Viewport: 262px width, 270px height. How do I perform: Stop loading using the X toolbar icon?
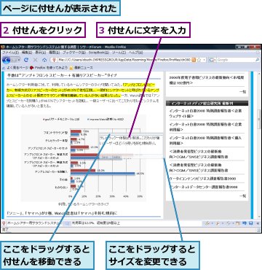35,60
